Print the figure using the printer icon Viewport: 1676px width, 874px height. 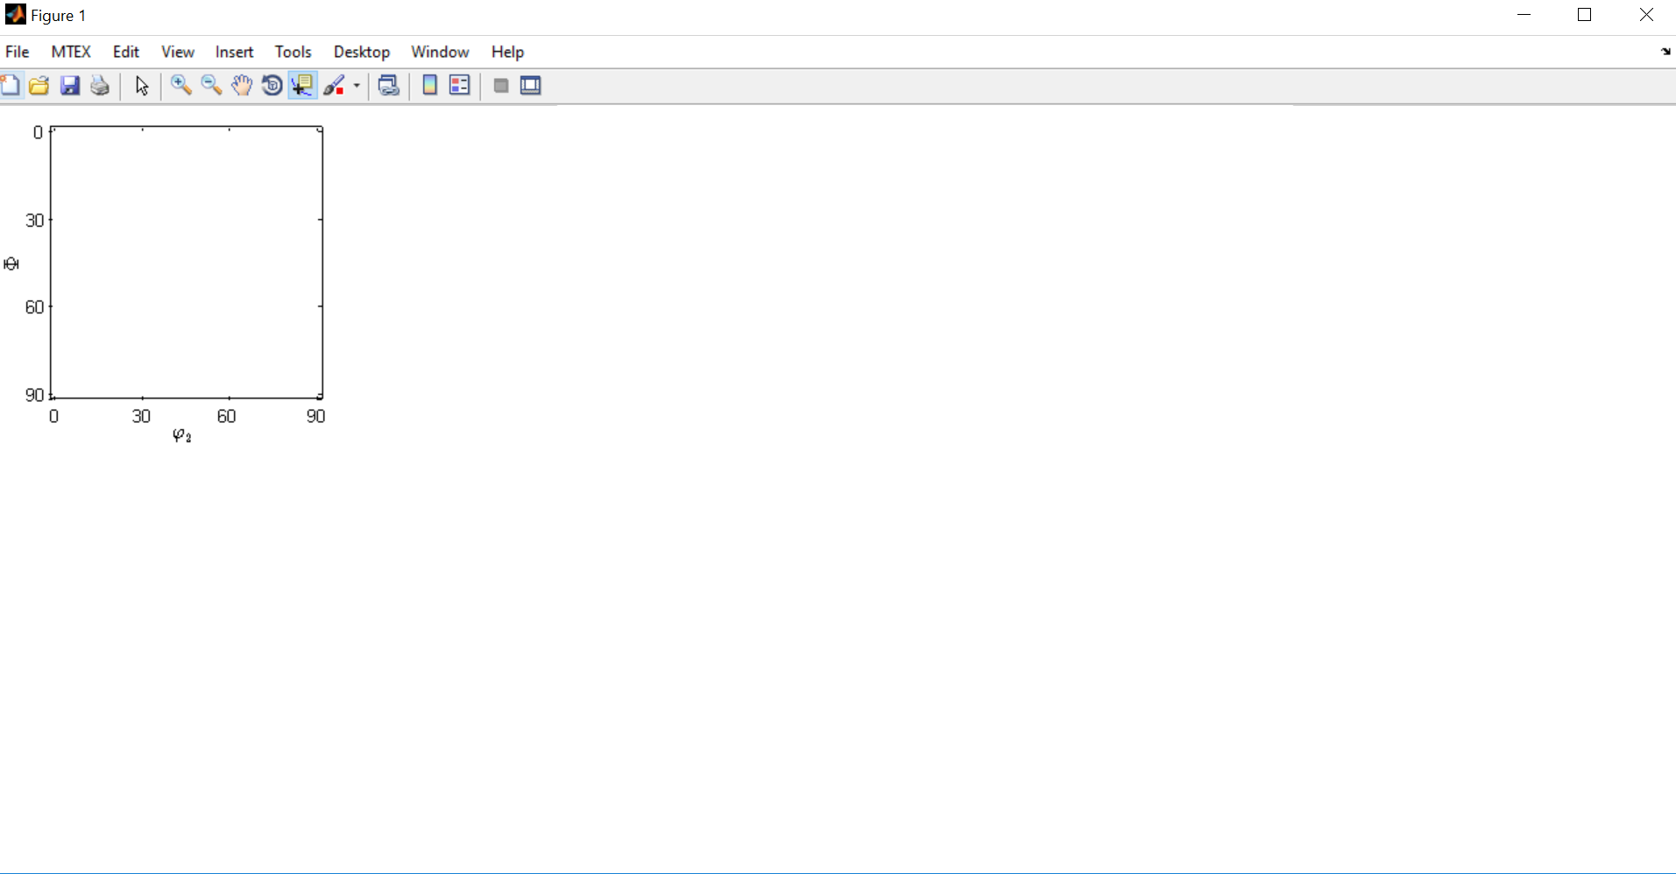pyautogui.click(x=99, y=85)
